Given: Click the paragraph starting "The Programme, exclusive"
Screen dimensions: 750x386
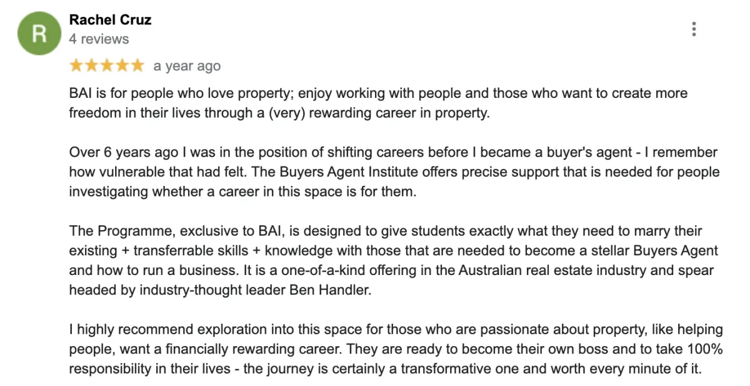Looking at the screenshot, I should coord(394,261).
